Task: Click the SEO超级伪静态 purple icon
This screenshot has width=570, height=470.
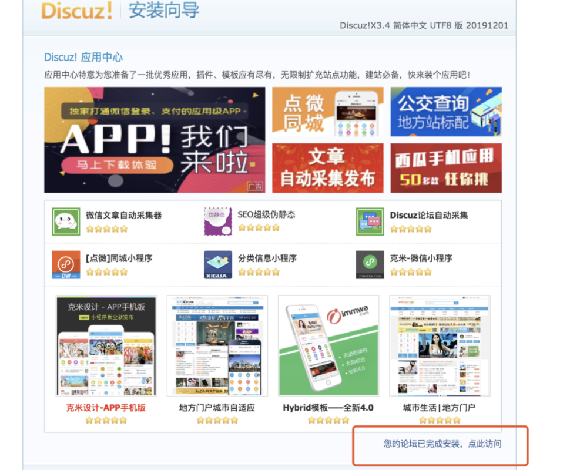Action: (x=218, y=221)
